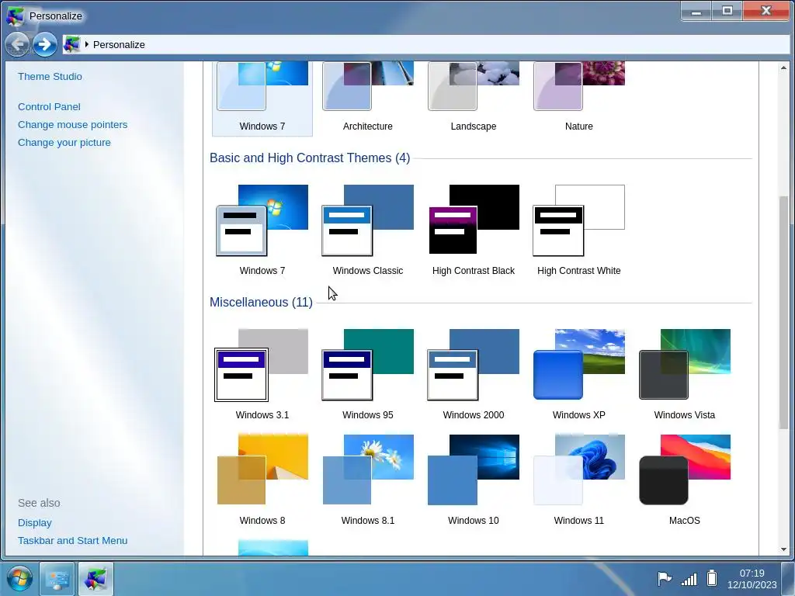Click Change mouse pointers
795x596 pixels.
pos(72,125)
